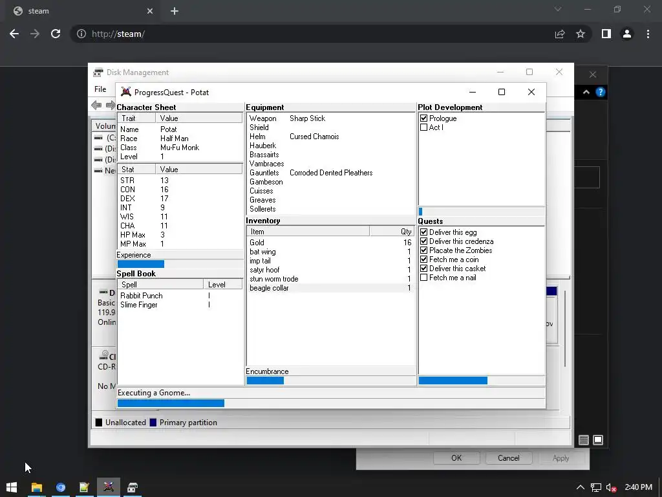Viewport: 662px width, 497px height.
Task: Click browser back arrow button
Action: coord(14,34)
